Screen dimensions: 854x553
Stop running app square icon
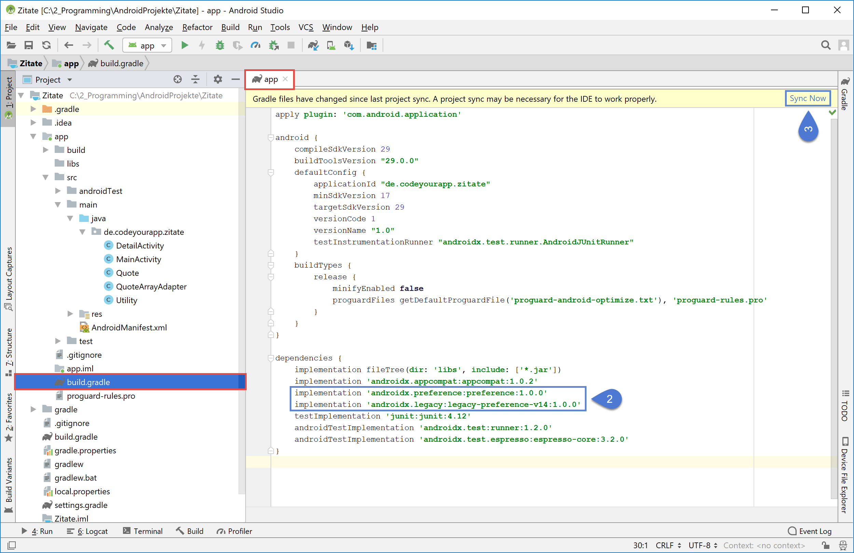(291, 45)
